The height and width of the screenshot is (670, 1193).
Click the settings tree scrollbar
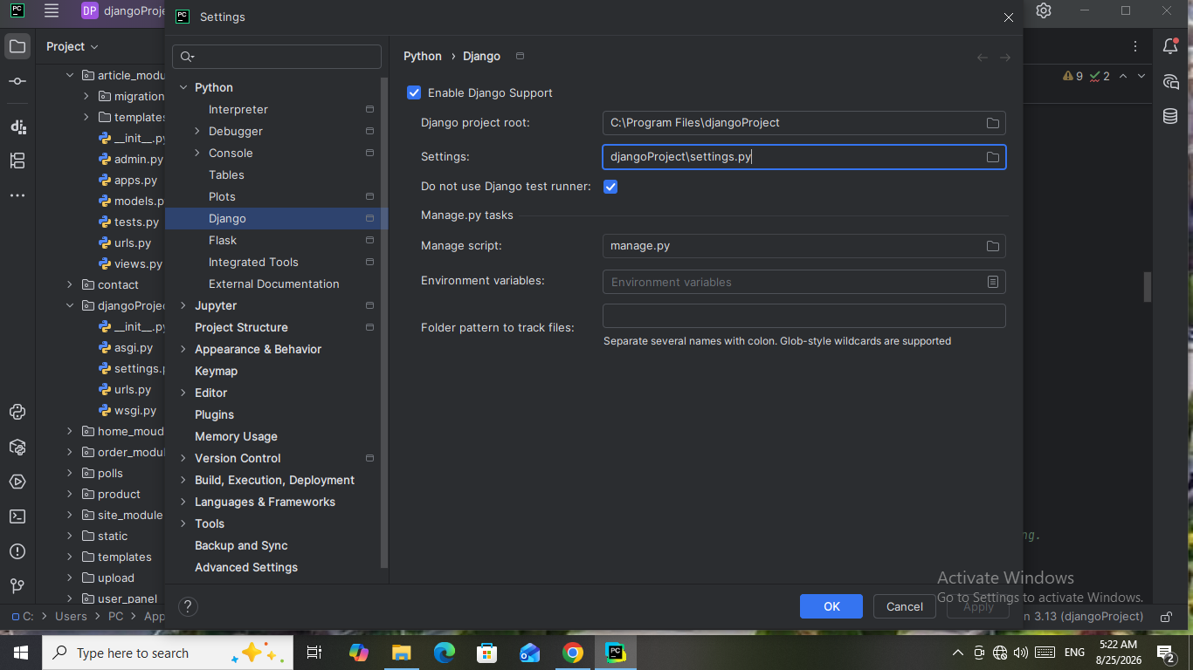point(384,323)
